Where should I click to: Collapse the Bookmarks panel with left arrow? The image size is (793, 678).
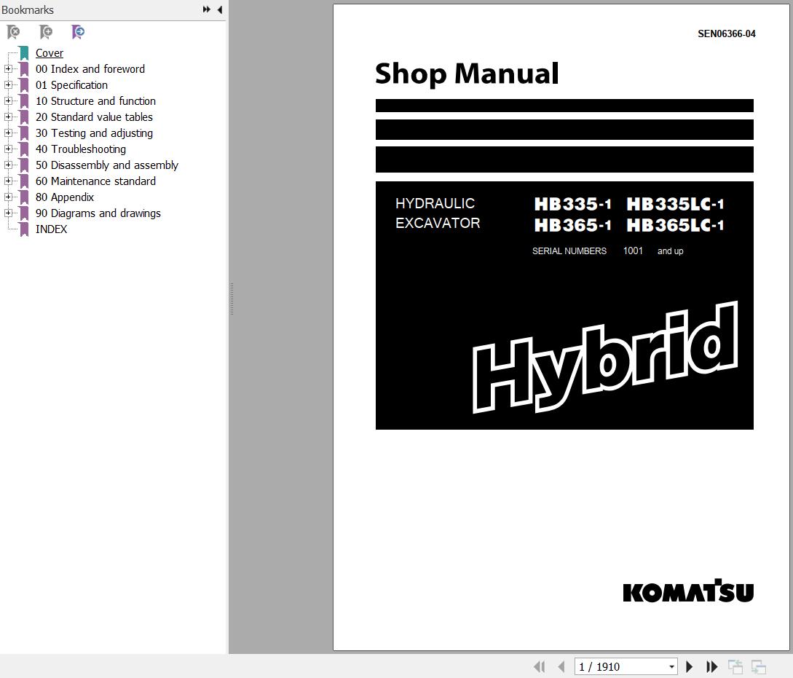tap(220, 9)
